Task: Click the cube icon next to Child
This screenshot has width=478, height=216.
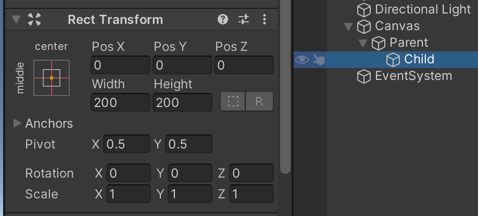Action: click(393, 59)
